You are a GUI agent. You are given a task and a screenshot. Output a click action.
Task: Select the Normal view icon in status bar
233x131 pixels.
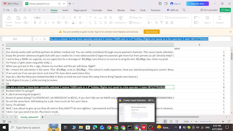pos(165,121)
